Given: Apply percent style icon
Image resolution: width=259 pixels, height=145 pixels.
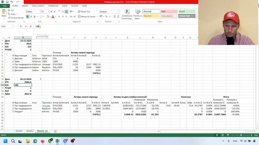Looking at the screenshot, I should 106,17.
